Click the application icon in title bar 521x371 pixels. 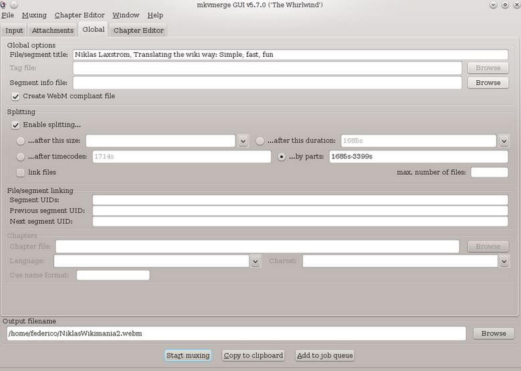click(x=4, y=5)
